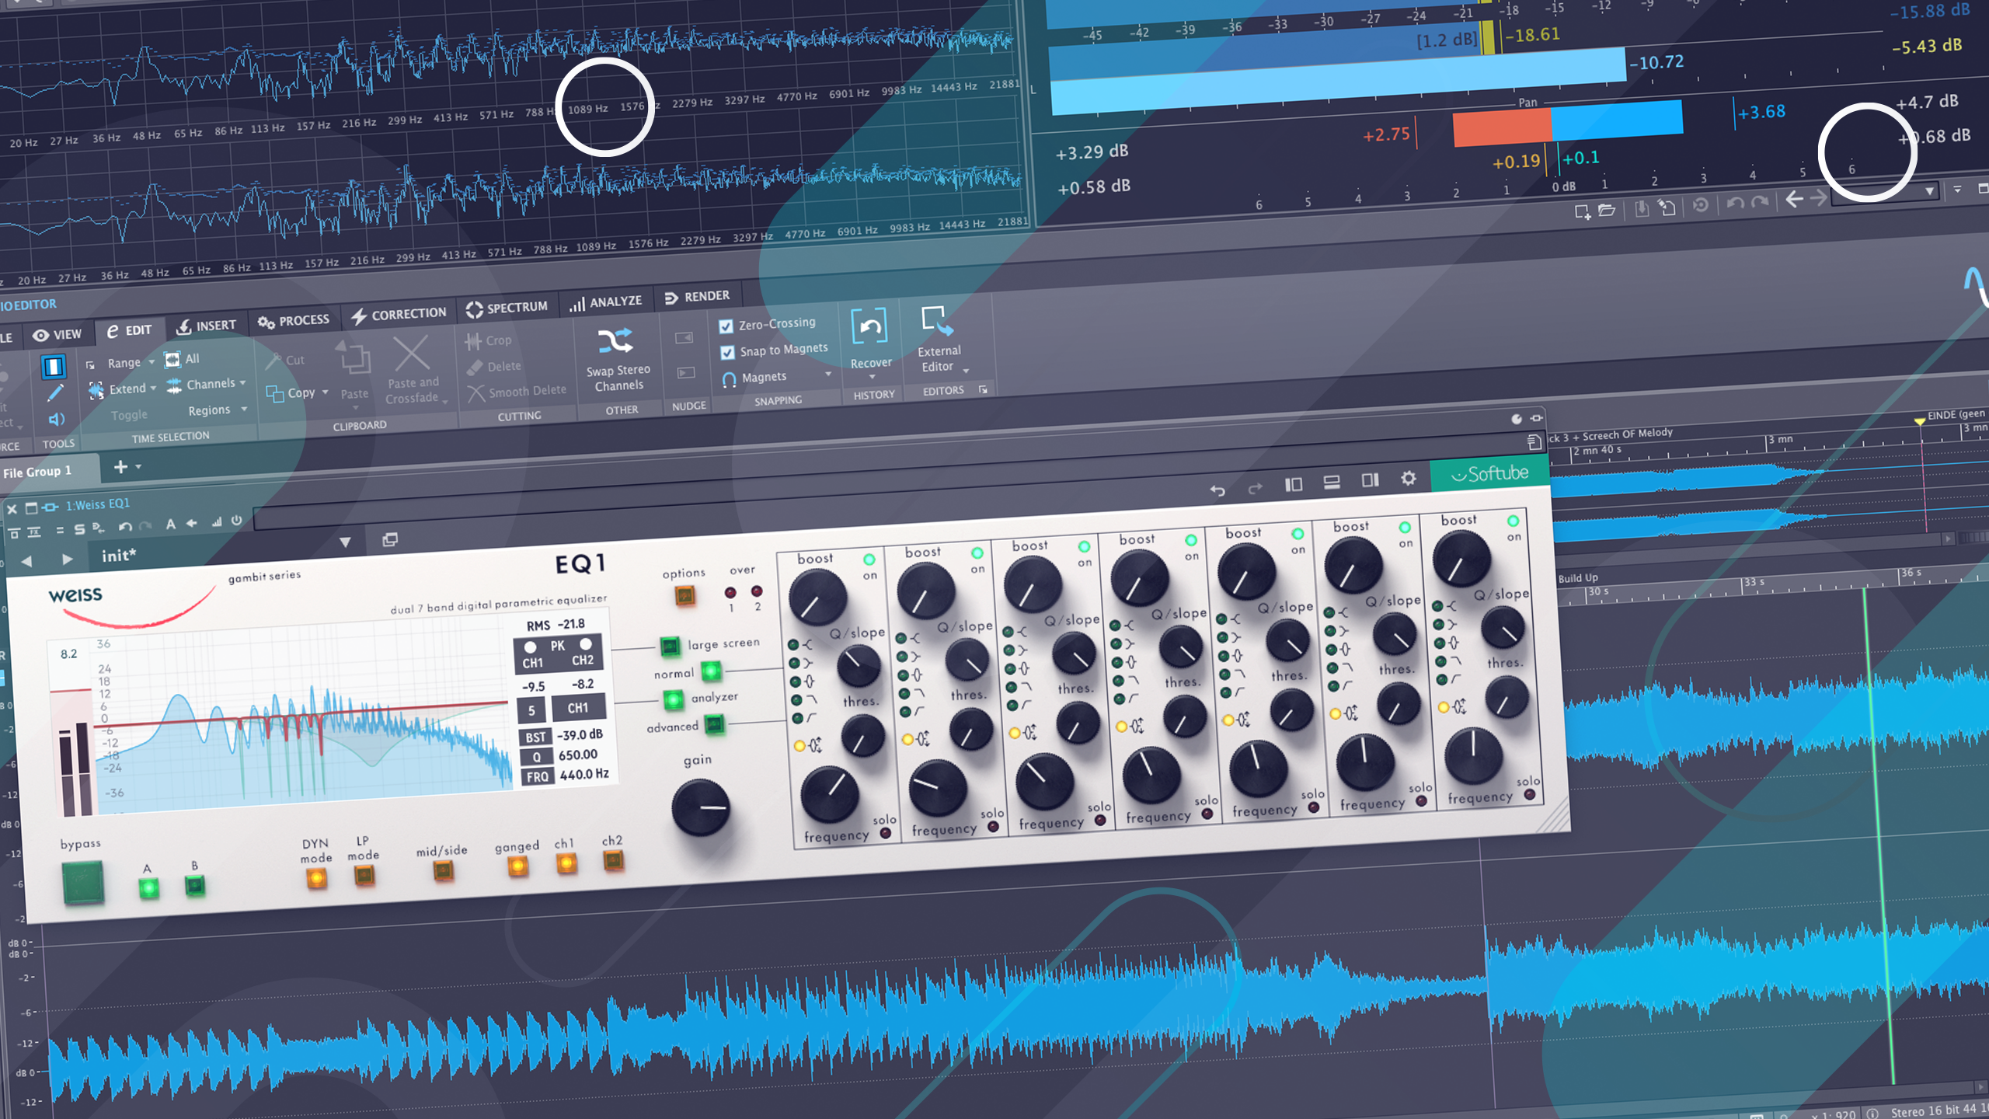Screen dimensions: 1989x1119
Task: Click the Swap Stereo Channels icon
Action: pos(615,341)
